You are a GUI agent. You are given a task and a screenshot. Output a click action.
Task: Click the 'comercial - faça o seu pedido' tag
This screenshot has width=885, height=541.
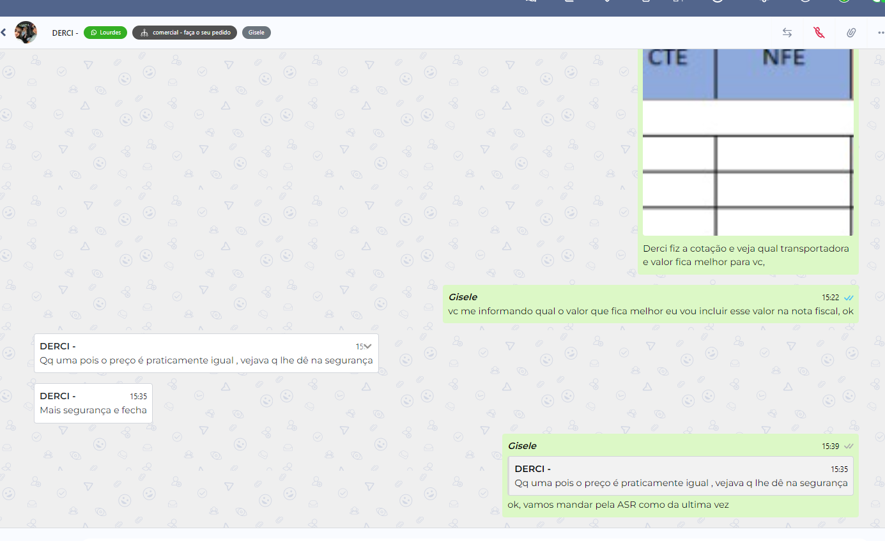click(185, 33)
